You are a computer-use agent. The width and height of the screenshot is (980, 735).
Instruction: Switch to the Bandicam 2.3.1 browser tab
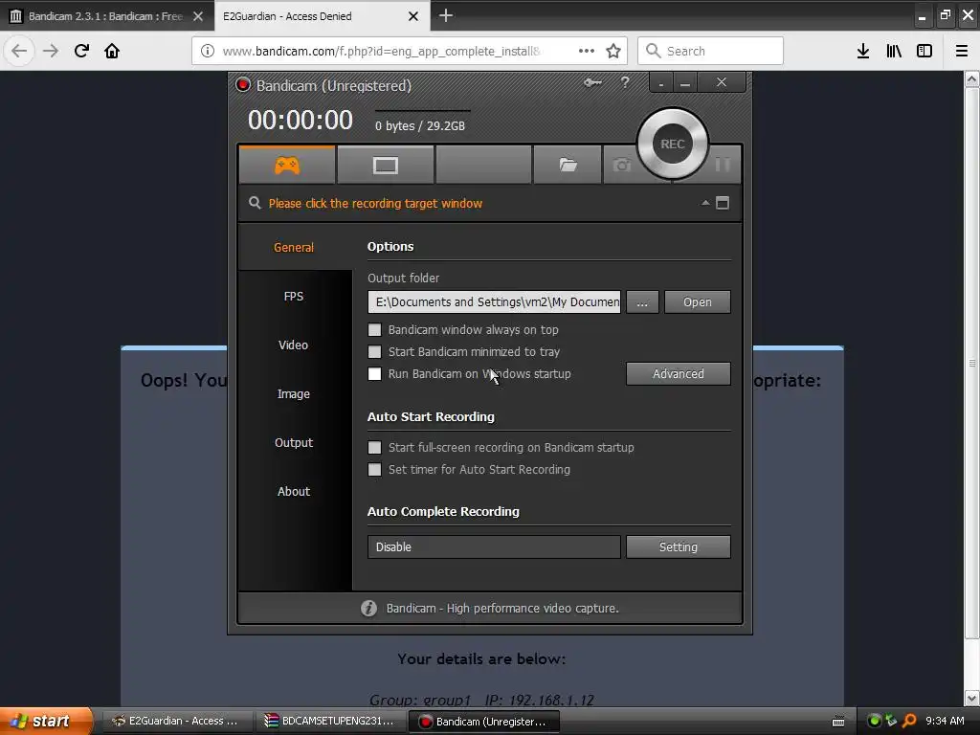(106, 16)
